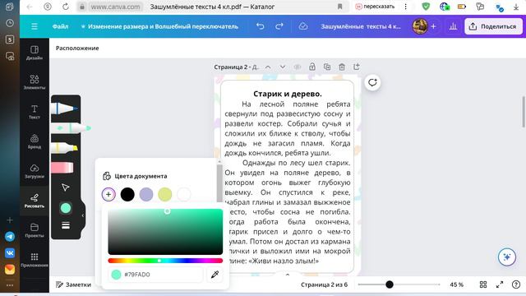Open browser downloads icon
The width and height of the screenshot is (526, 296).
coord(516,7)
